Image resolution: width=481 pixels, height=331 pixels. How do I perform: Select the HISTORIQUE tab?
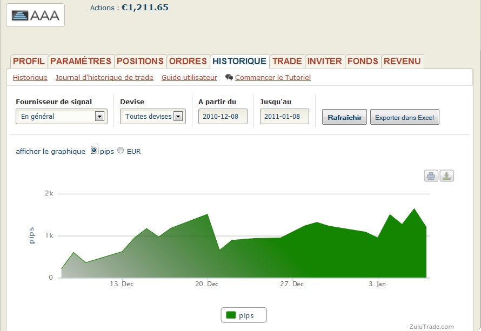pos(239,61)
